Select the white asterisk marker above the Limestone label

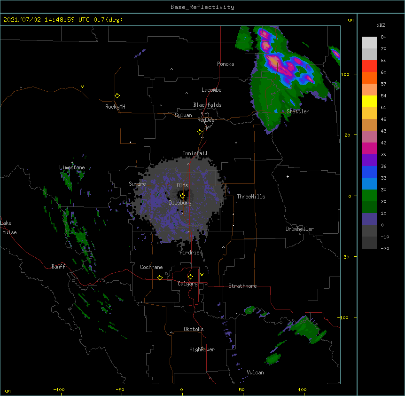tap(72, 163)
